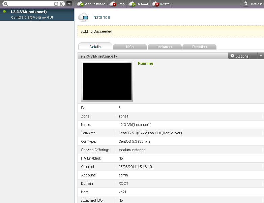Click the Created value 05/06/2011 15:16:10
Screen dimensions: 264x203
(x=135, y=167)
